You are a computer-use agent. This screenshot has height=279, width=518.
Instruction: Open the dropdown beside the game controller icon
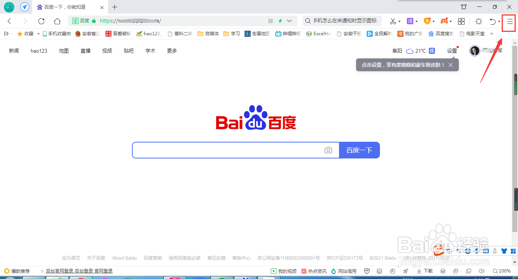pos(451,22)
